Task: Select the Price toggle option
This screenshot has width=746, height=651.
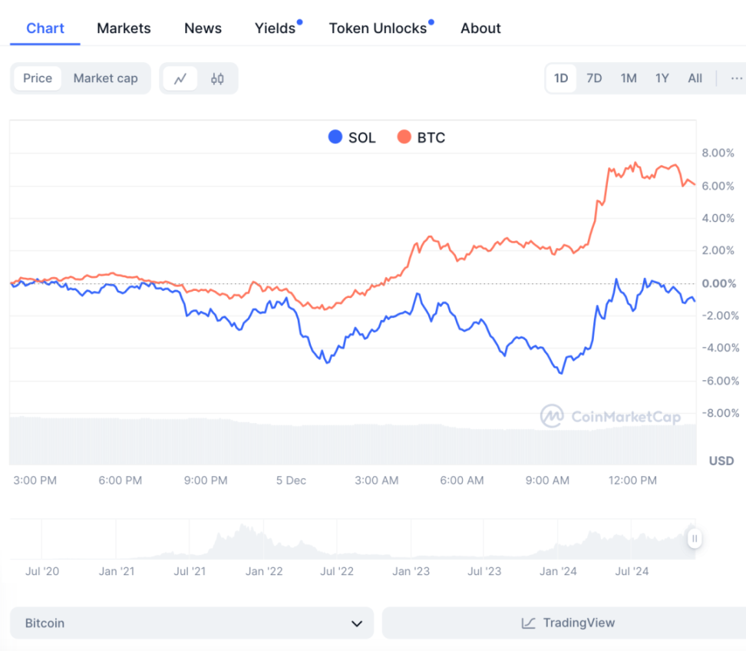Action: pyautogui.click(x=38, y=78)
